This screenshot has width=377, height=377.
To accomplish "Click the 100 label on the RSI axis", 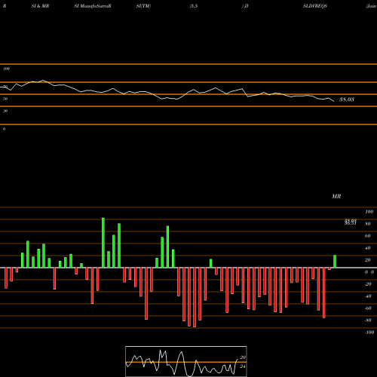I will (x=7, y=69).
